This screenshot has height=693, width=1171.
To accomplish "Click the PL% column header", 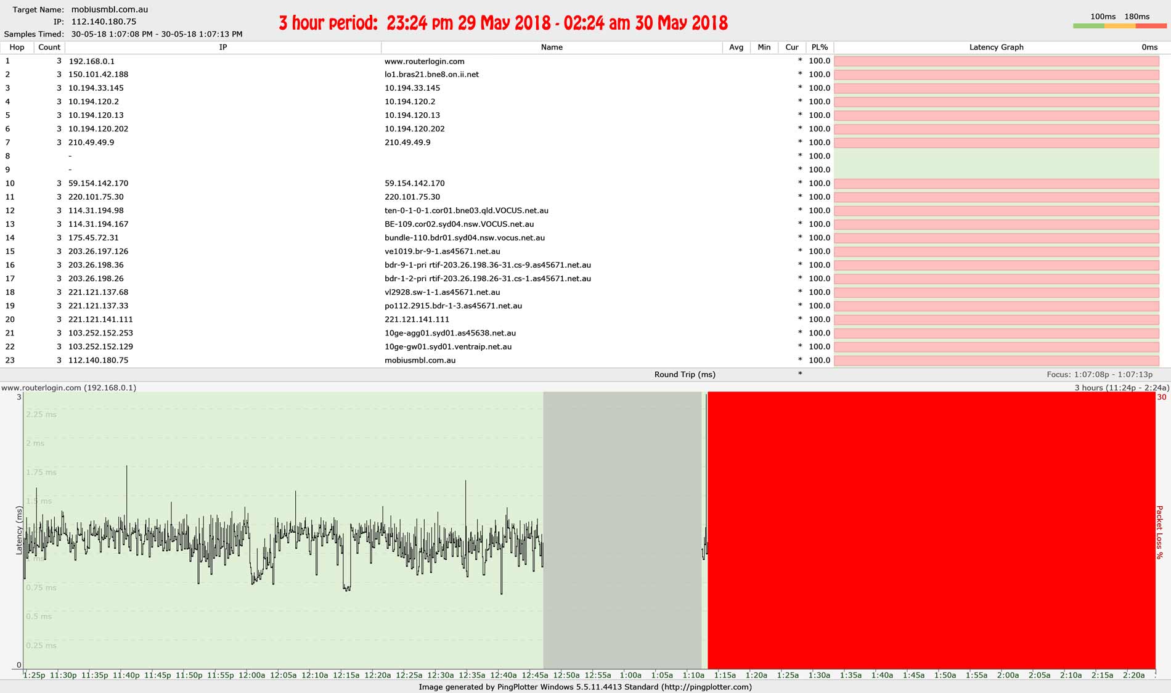I will [819, 47].
